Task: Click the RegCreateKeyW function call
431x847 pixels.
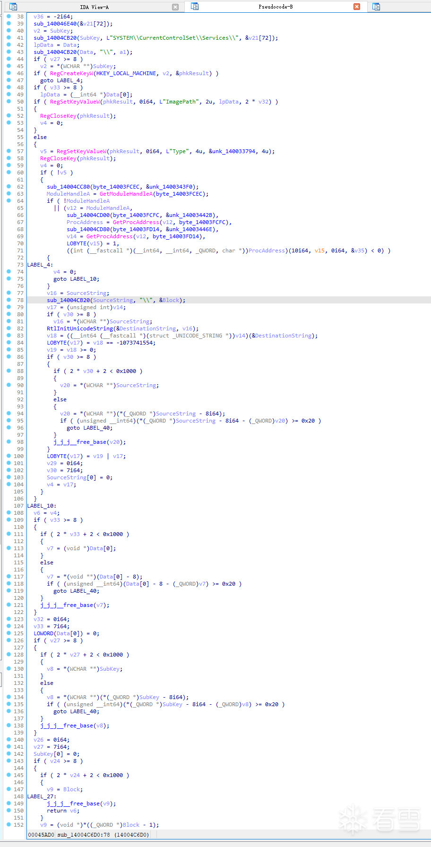Action: point(71,73)
